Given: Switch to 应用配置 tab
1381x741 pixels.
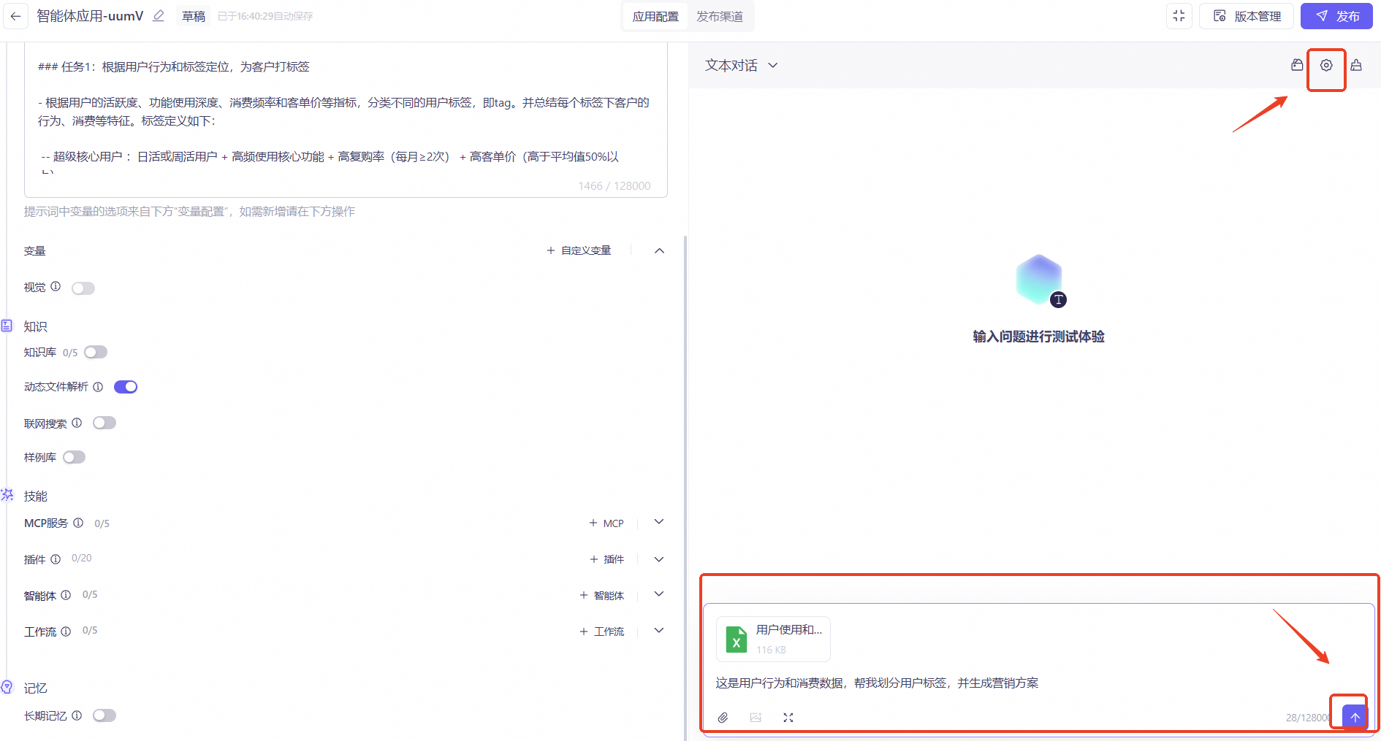Looking at the screenshot, I should click(655, 16).
